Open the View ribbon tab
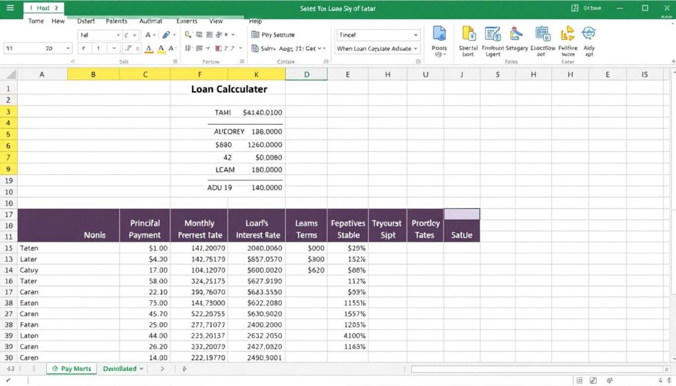The image size is (676, 386). pyautogui.click(x=216, y=20)
